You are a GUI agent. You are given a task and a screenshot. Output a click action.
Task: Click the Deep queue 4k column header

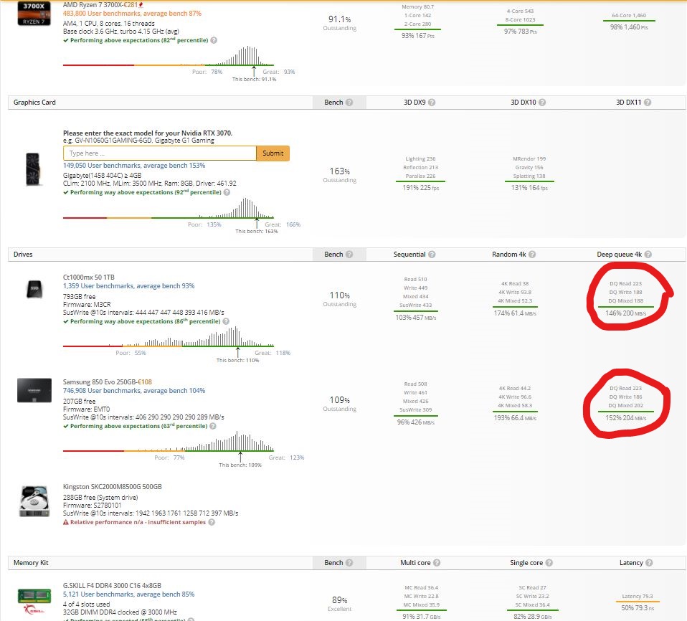(620, 254)
